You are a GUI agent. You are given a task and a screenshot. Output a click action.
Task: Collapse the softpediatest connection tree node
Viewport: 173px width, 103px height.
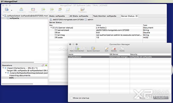[x=3, y=16]
